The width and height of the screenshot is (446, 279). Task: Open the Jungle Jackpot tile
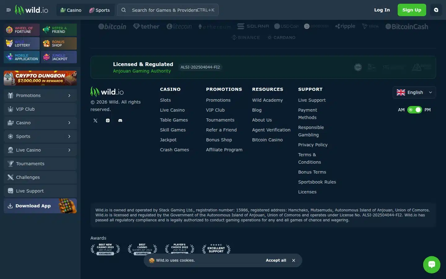pyautogui.click(x=59, y=57)
